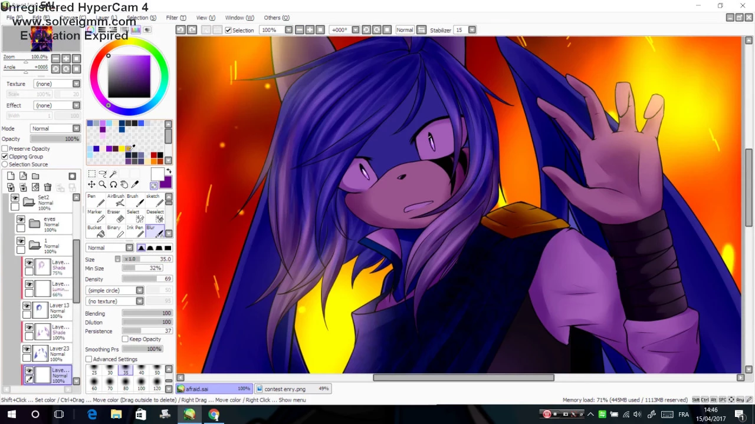Show the color wheel panel icon
This screenshot has width=755, height=424.
coord(91,29)
